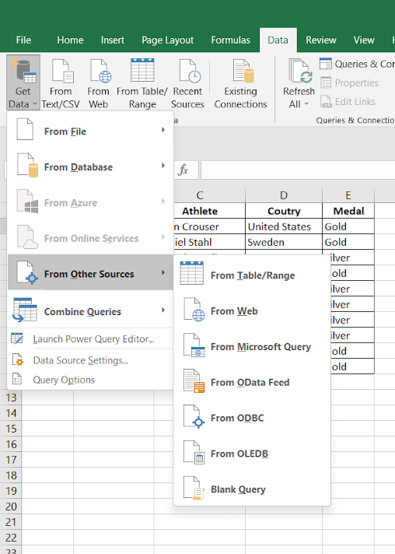
Task: Click the Edit Links ribbon button
Action: tap(348, 102)
